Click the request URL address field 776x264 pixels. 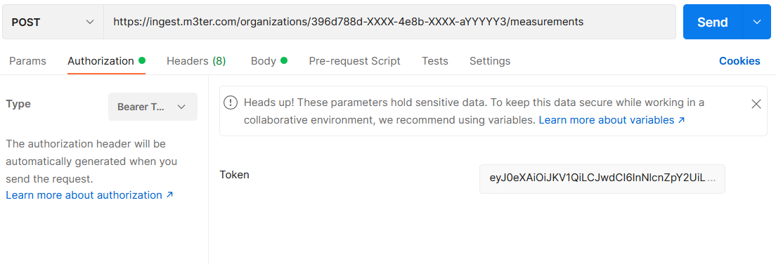click(x=389, y=22)
